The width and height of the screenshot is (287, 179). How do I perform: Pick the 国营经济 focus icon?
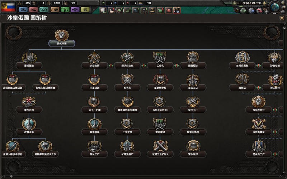(x=193, y=57)
